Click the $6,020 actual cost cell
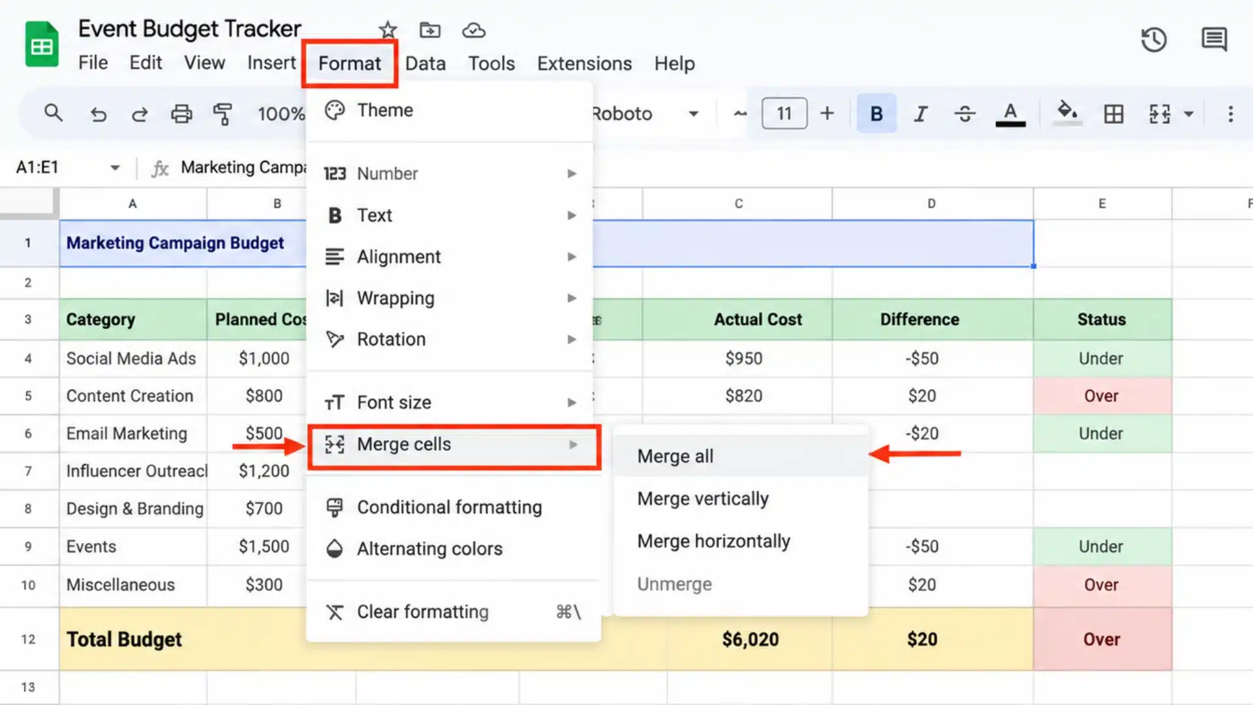This screenshot has width=1253, height=705. [x=750, y=639]
